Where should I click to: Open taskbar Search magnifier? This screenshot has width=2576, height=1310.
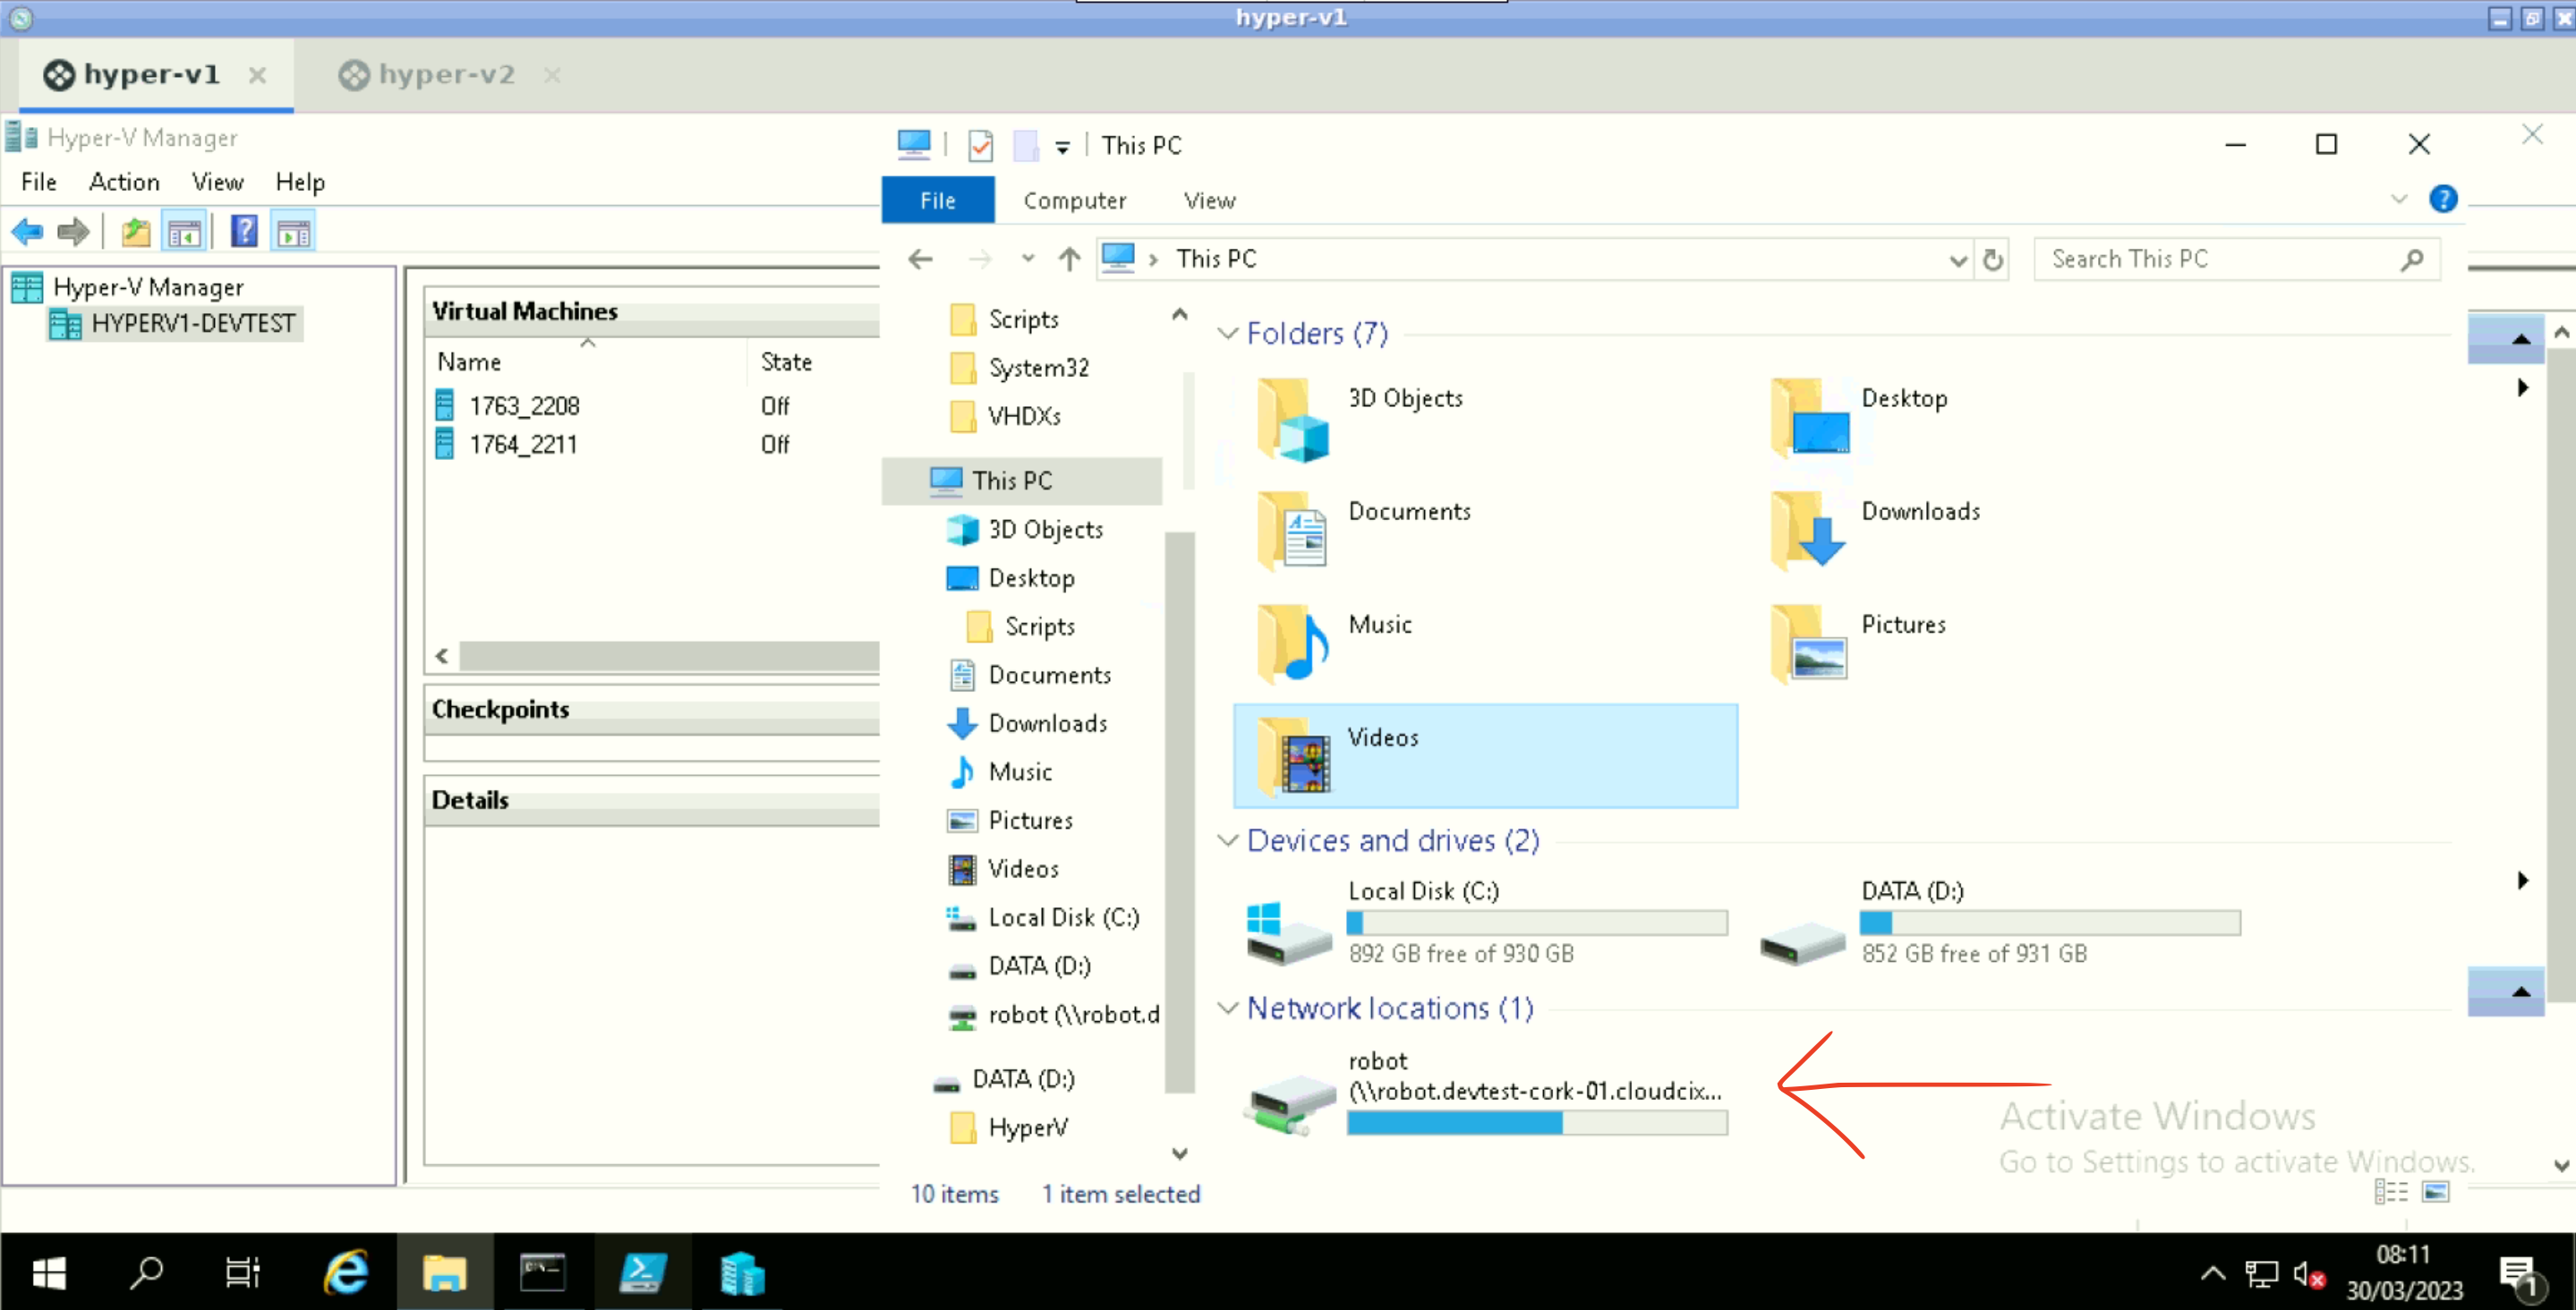coord(147,1272)
